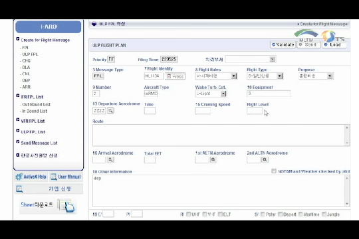Image resolution: width=359 pixels, height=239 pixels.
Task: Click the Flight Identity lookup button
Action: coord(175,76)
